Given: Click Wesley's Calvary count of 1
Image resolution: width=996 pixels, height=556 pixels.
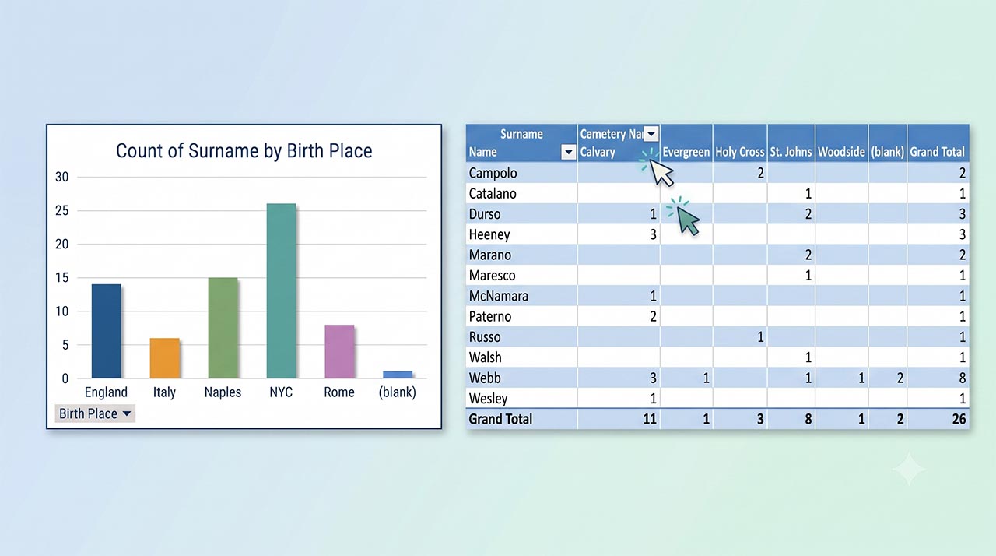Looking at the screenshot, I should coord(653,398).
